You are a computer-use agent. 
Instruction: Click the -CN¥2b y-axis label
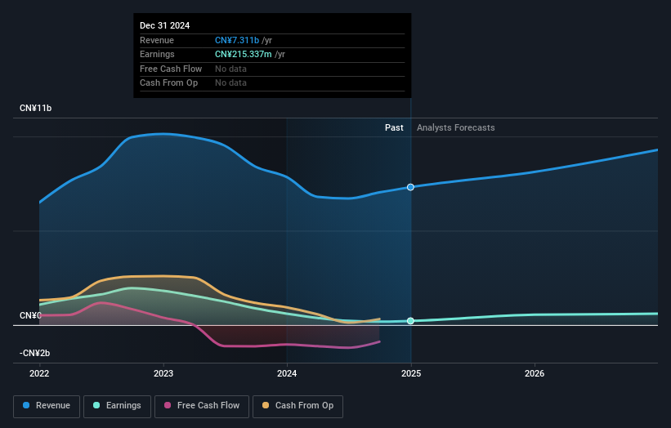(34, 353)
